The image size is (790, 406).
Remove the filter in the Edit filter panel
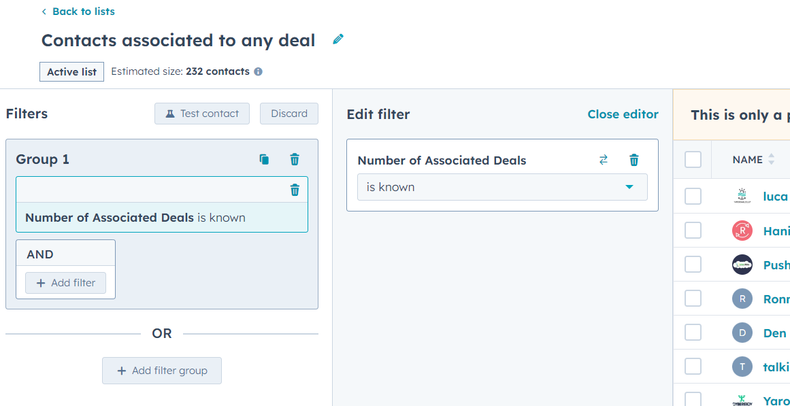tap(633, 160)
